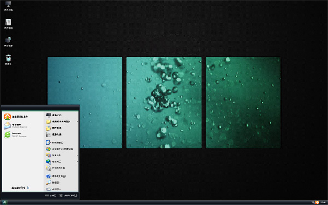Screen dimensions: 328x205
Task: Expand the administrative tools submenu arrow
Action: click(77, 155)
